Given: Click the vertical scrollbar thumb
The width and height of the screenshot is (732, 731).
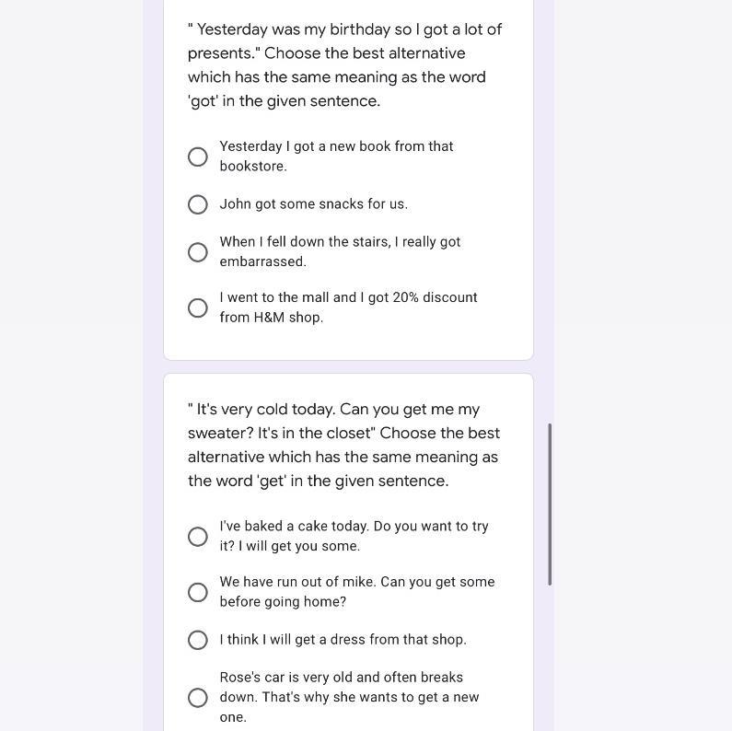Looking at the screenshot, I should pos(550,504).
